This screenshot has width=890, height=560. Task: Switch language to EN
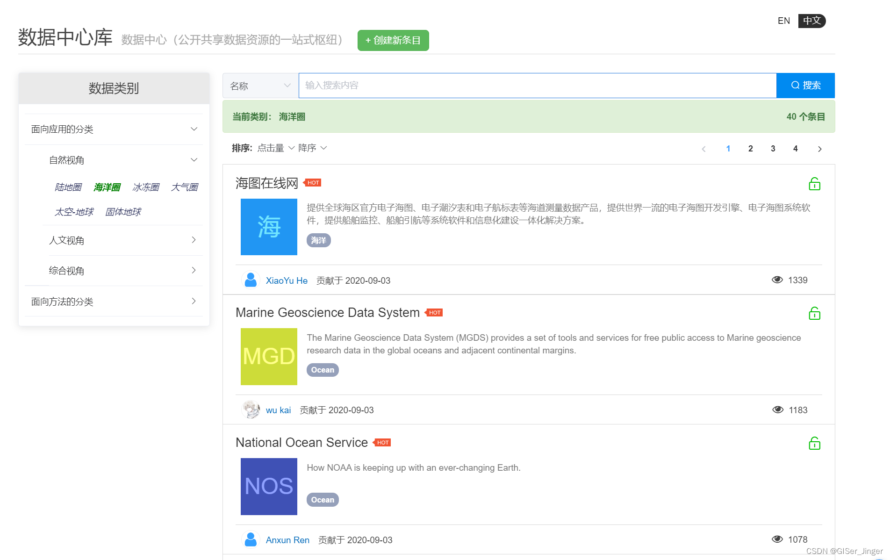784,21
